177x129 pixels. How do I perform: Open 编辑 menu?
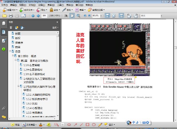[x=13, y=5]
